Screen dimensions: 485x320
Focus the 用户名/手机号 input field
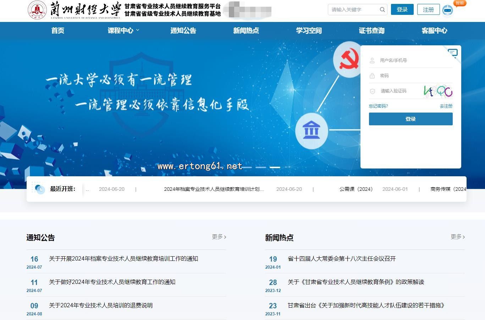(412, 61)
